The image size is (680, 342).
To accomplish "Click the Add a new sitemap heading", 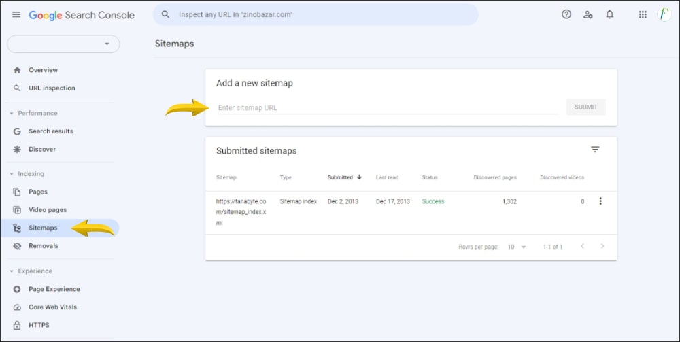I will 254,83.
